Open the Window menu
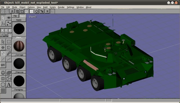The image size is (180, 103). (x=80, y=7)
